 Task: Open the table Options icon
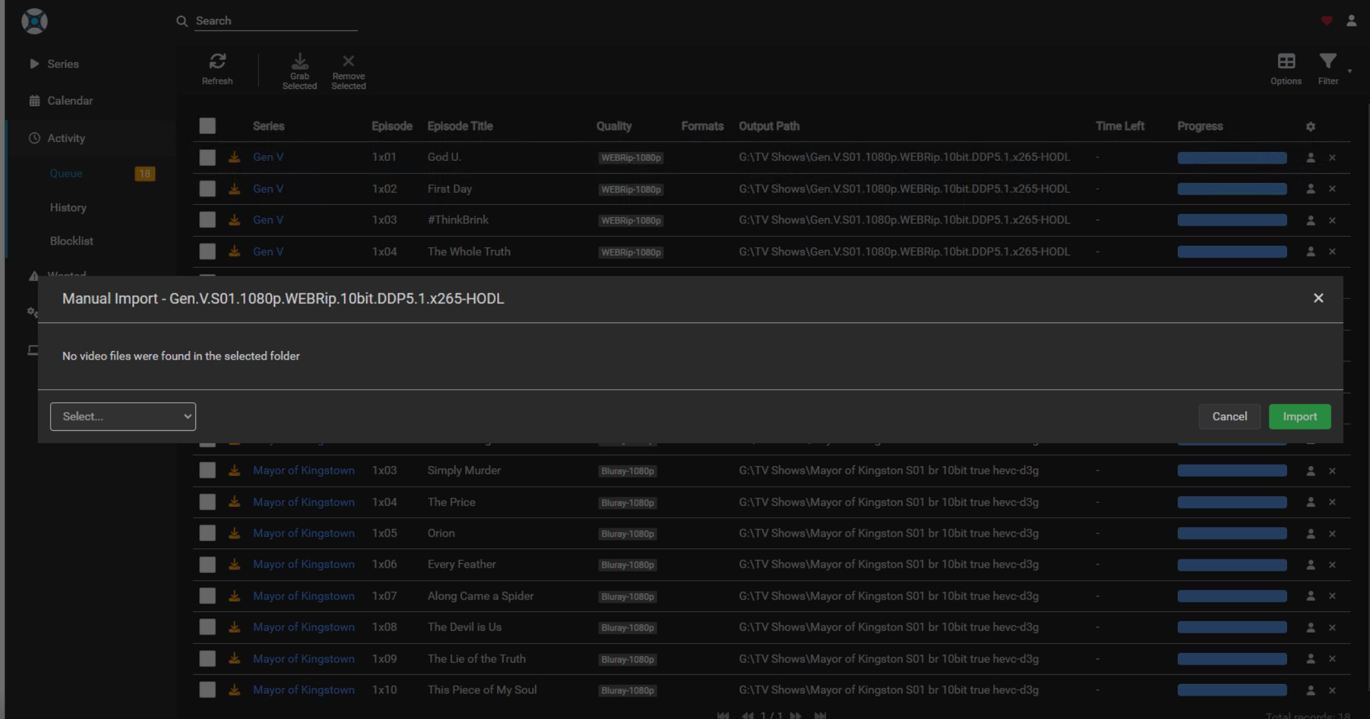tap(1286, 62)
